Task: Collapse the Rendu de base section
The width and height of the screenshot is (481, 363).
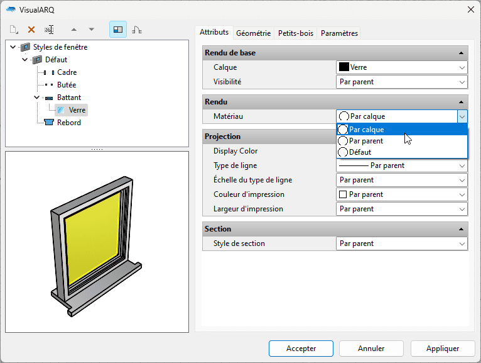Action: pos(461,53)
